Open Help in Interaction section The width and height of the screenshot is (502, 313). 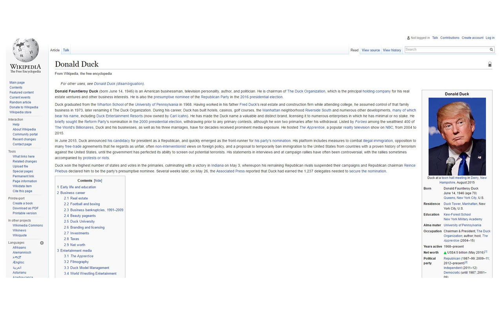coord(16,124)
